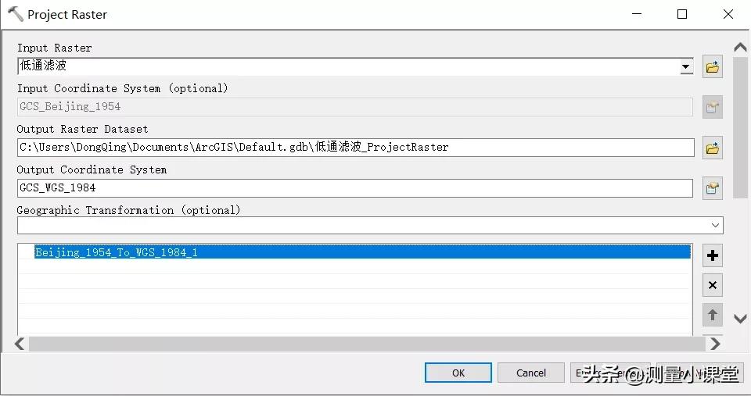Remove the selected transformation with the X button
The height and width of the screenshot is (396, 751).
coord(712,286)
